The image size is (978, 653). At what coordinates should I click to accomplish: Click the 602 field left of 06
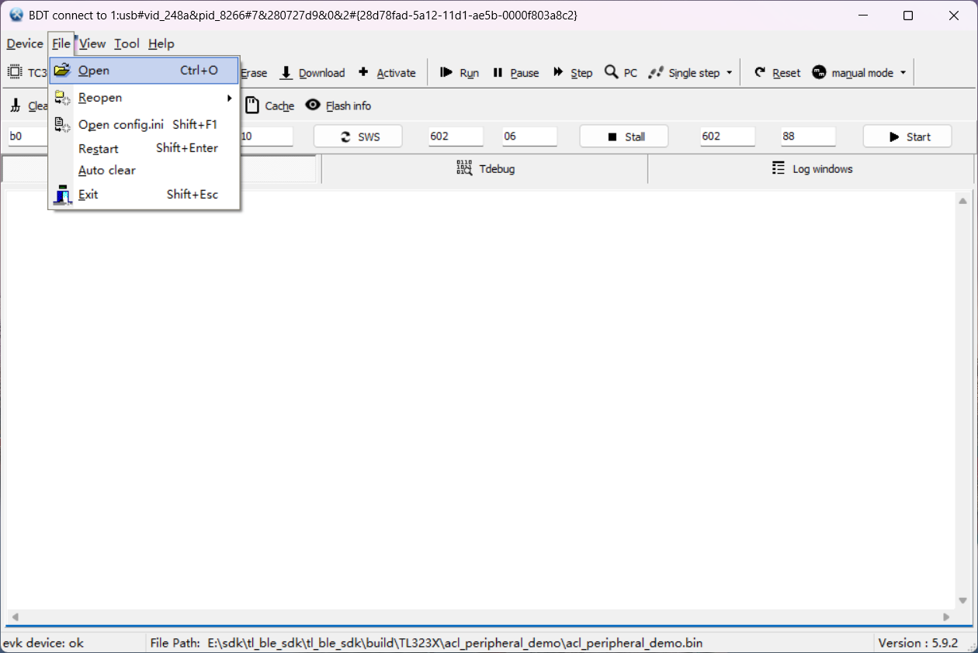[x=456, y=136]
